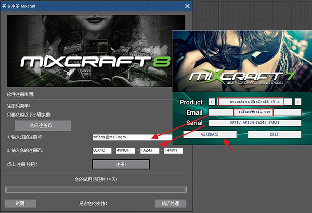Screen dimensions: 312x213
Task: Click the 稍后处理 button
Action: 170,203
